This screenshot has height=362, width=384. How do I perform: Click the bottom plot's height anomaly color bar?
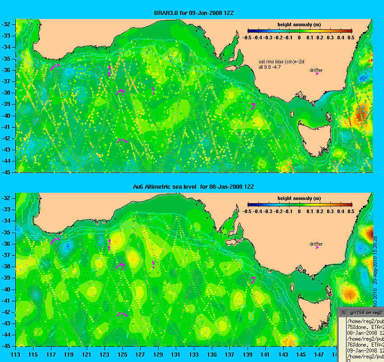300,205
